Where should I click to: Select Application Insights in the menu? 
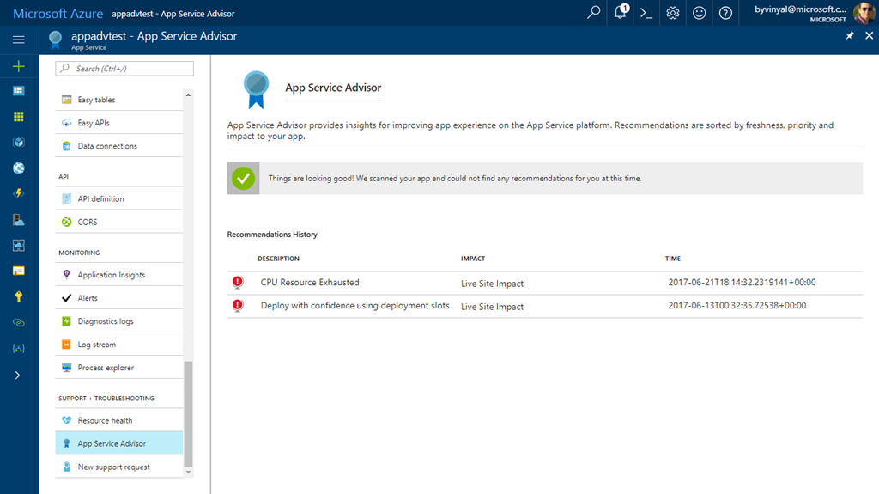coord(111,275)
